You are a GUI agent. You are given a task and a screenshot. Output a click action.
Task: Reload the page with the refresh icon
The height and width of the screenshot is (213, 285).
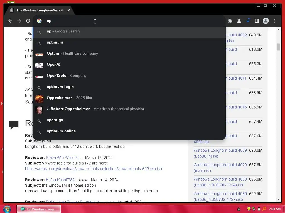pyautogui.click(x=28, y=21)
